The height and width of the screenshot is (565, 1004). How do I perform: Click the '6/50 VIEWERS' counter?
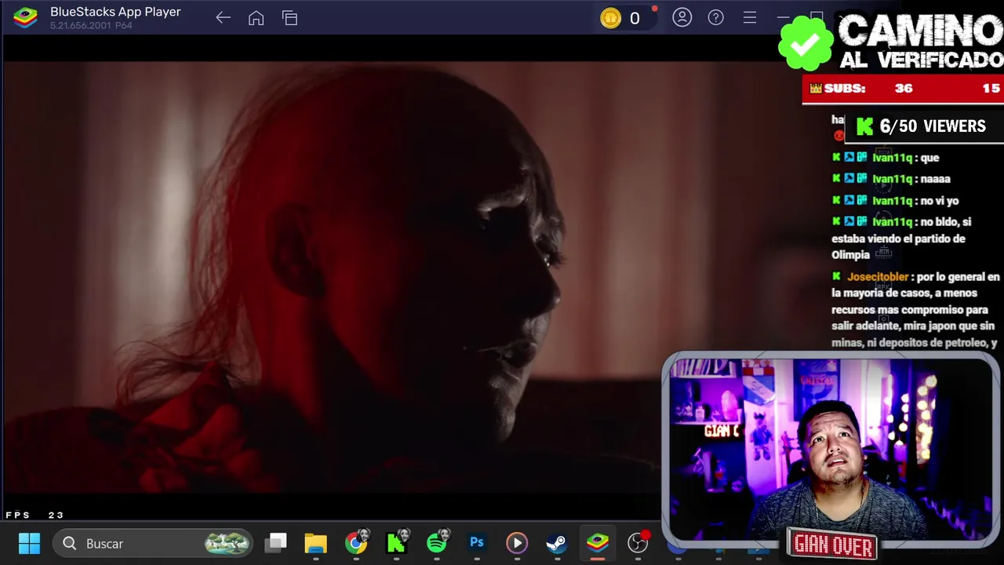point(923,126)
